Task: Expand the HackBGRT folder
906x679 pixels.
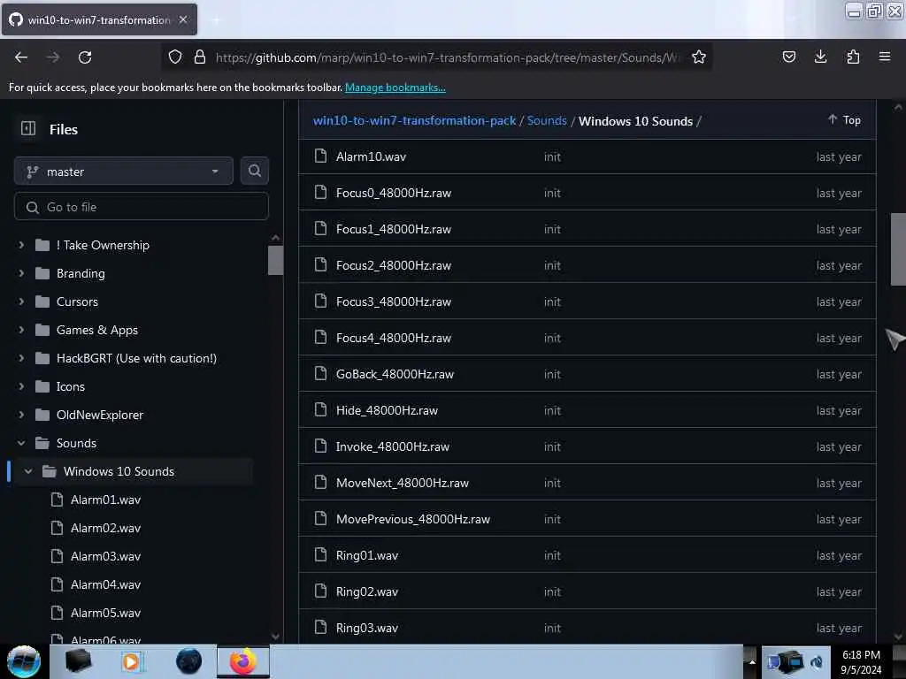Action: pos(21,358)
